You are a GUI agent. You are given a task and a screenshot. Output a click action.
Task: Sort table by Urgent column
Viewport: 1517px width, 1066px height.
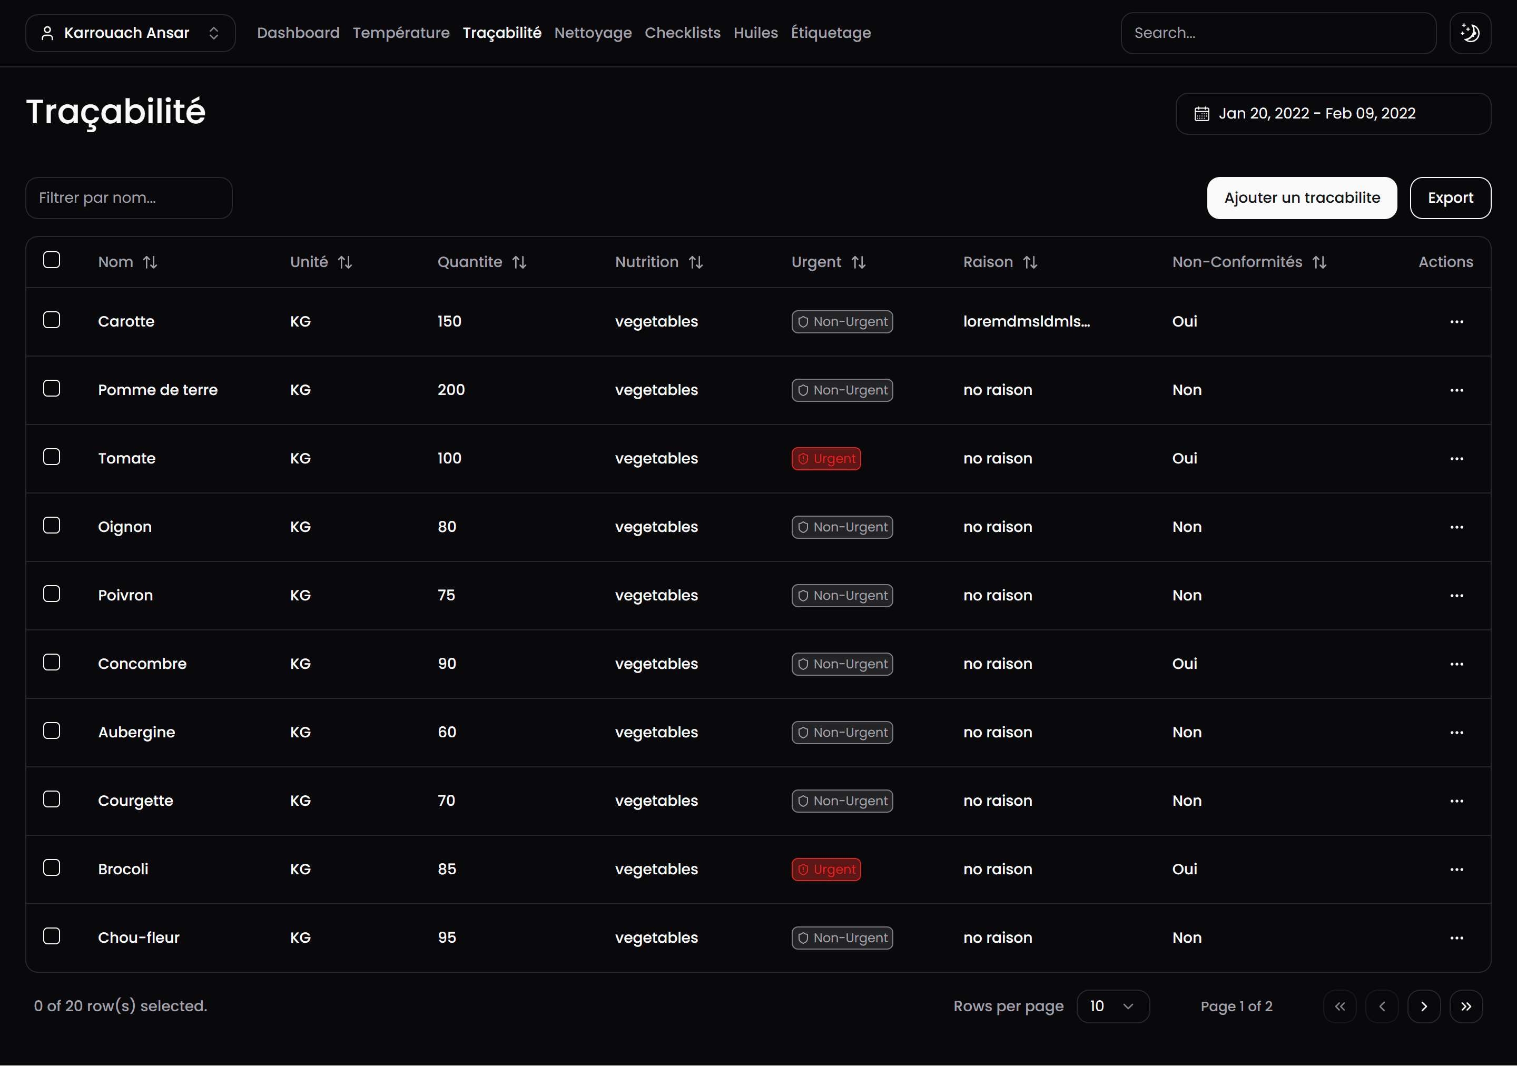829,262
